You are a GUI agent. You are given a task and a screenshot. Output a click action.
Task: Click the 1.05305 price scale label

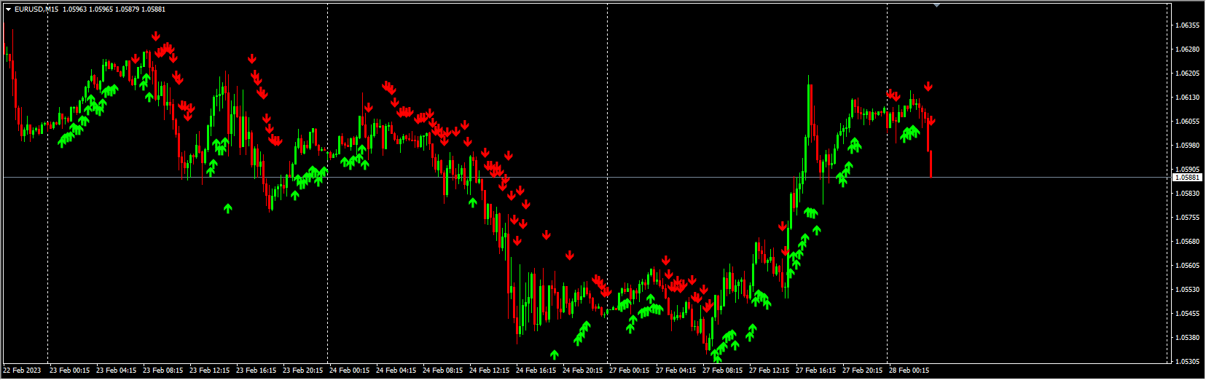click(1187, 362)
